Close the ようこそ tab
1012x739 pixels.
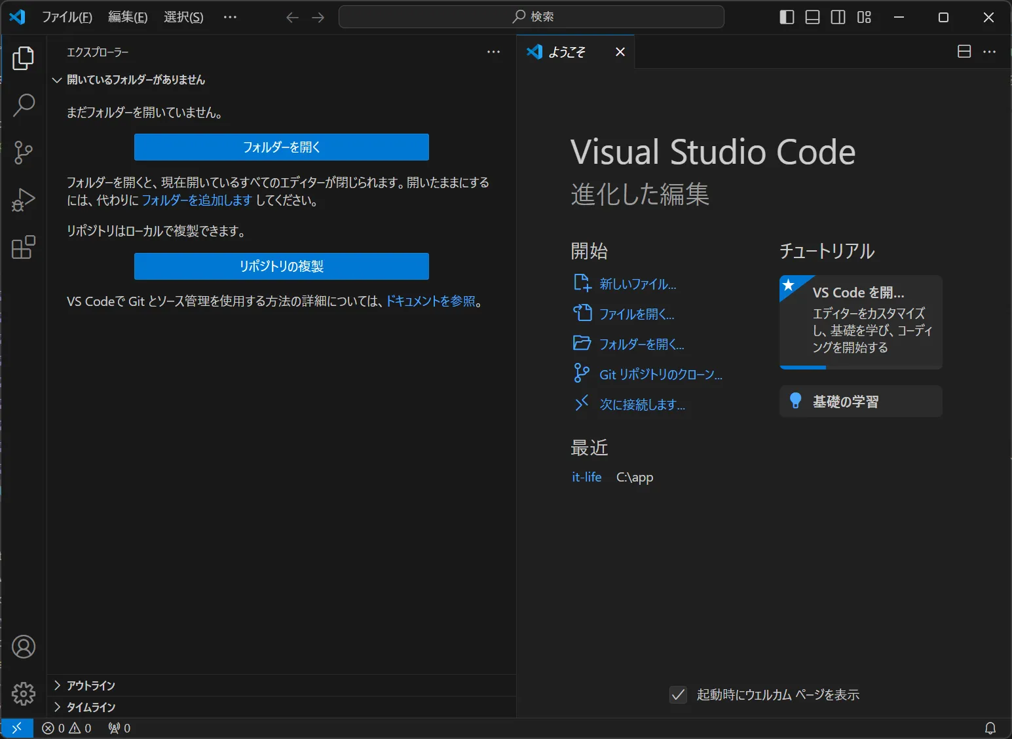[620, 52]
